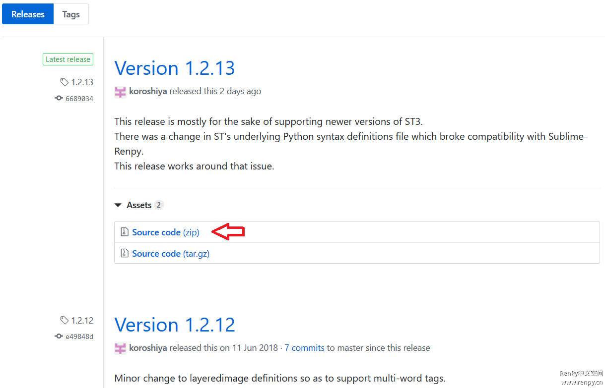
Task: Click the zip file icon for Source code (zip)
Action: (125, 232)
